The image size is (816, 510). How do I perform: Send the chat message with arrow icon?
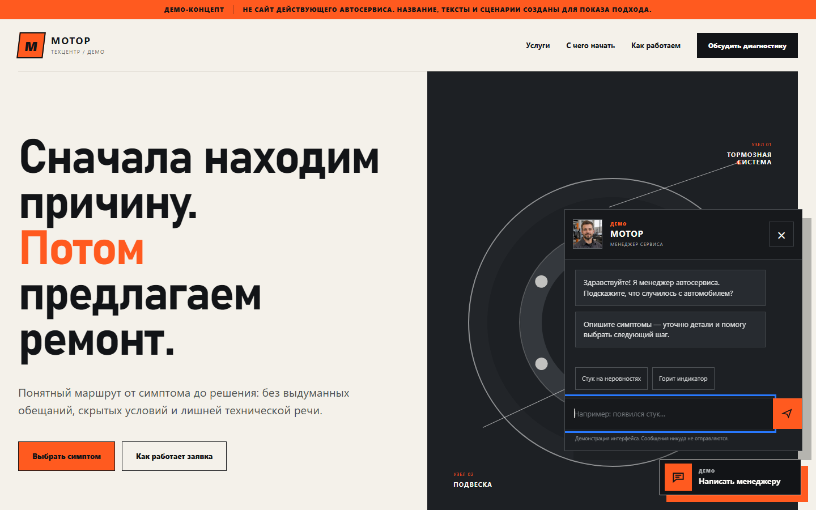(787, 414)
